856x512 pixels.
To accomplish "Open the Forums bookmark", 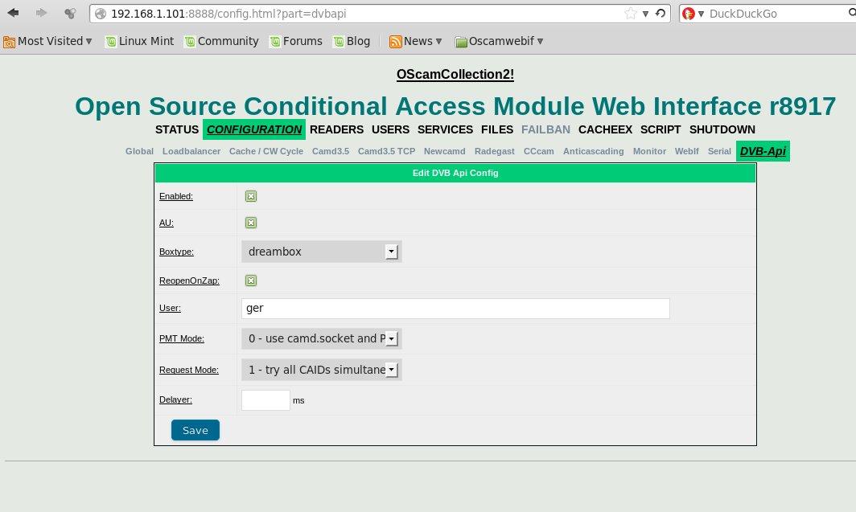I will coord(296,42).
